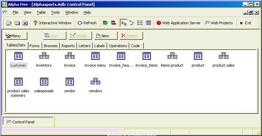Switch to the Letters tab
Viewport: 262px width, 136px height.
[84, 46]
